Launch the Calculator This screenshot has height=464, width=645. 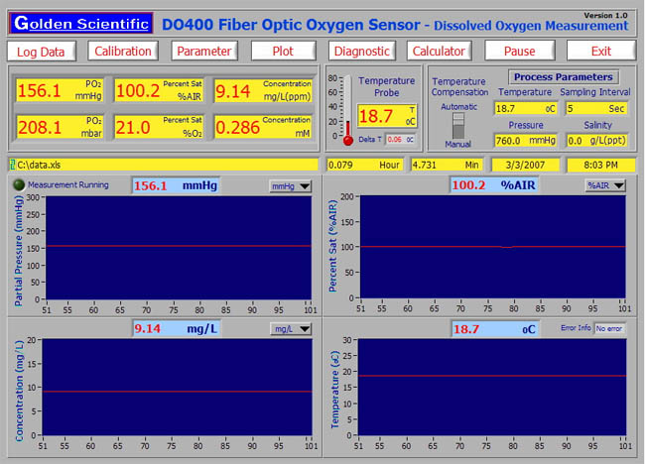pos(439,51)
